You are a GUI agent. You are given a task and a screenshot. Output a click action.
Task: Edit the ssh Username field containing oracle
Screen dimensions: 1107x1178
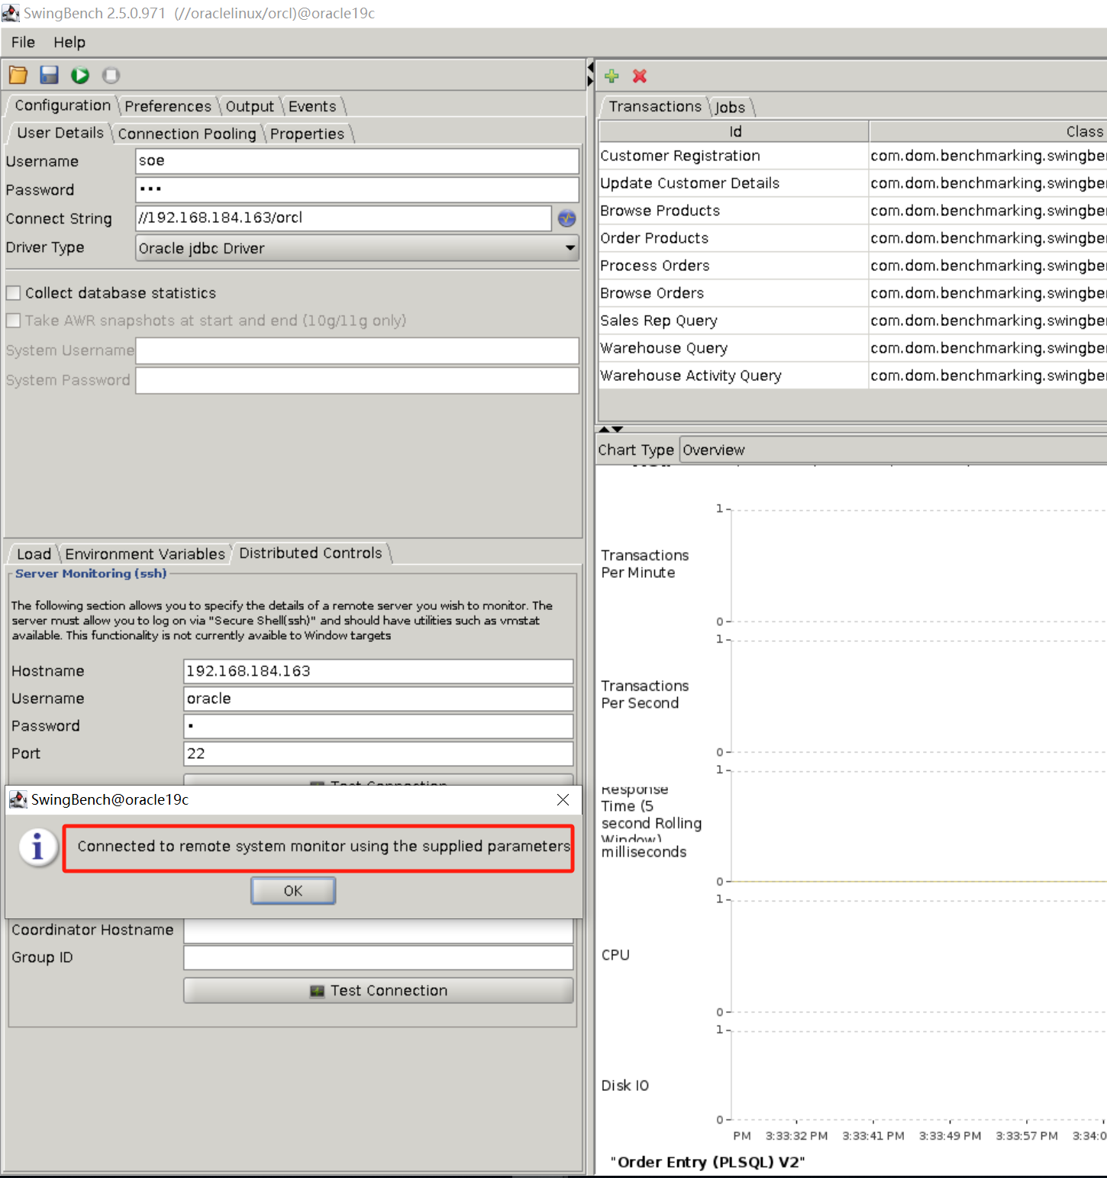[x=379, y=699]
